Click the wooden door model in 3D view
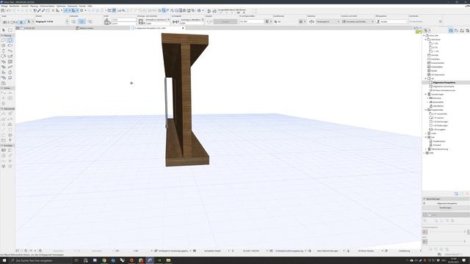Image resolution: width=470 pixels, height=264 pixels. [186, 99]
